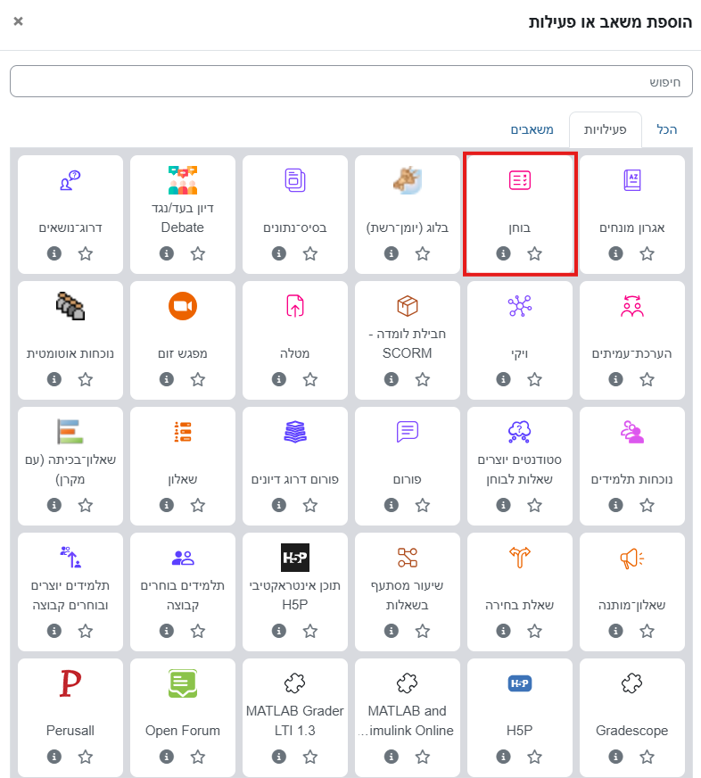Open the Resources (משאבים) tab

(532, 129)
